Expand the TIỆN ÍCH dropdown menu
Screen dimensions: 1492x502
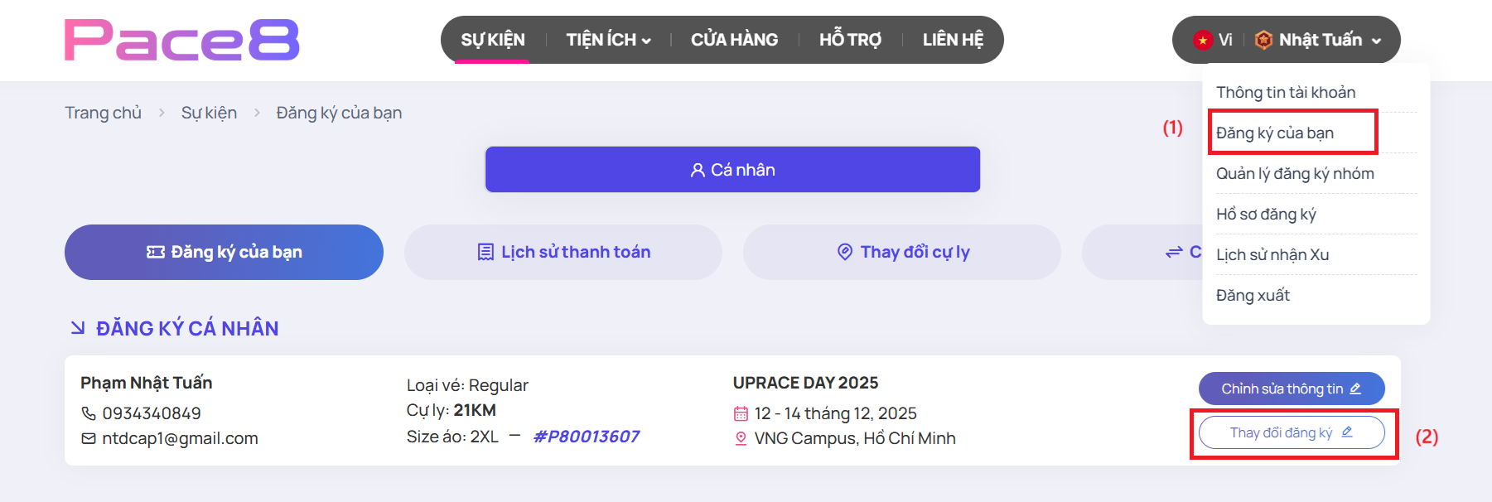[x=608, y=40]
